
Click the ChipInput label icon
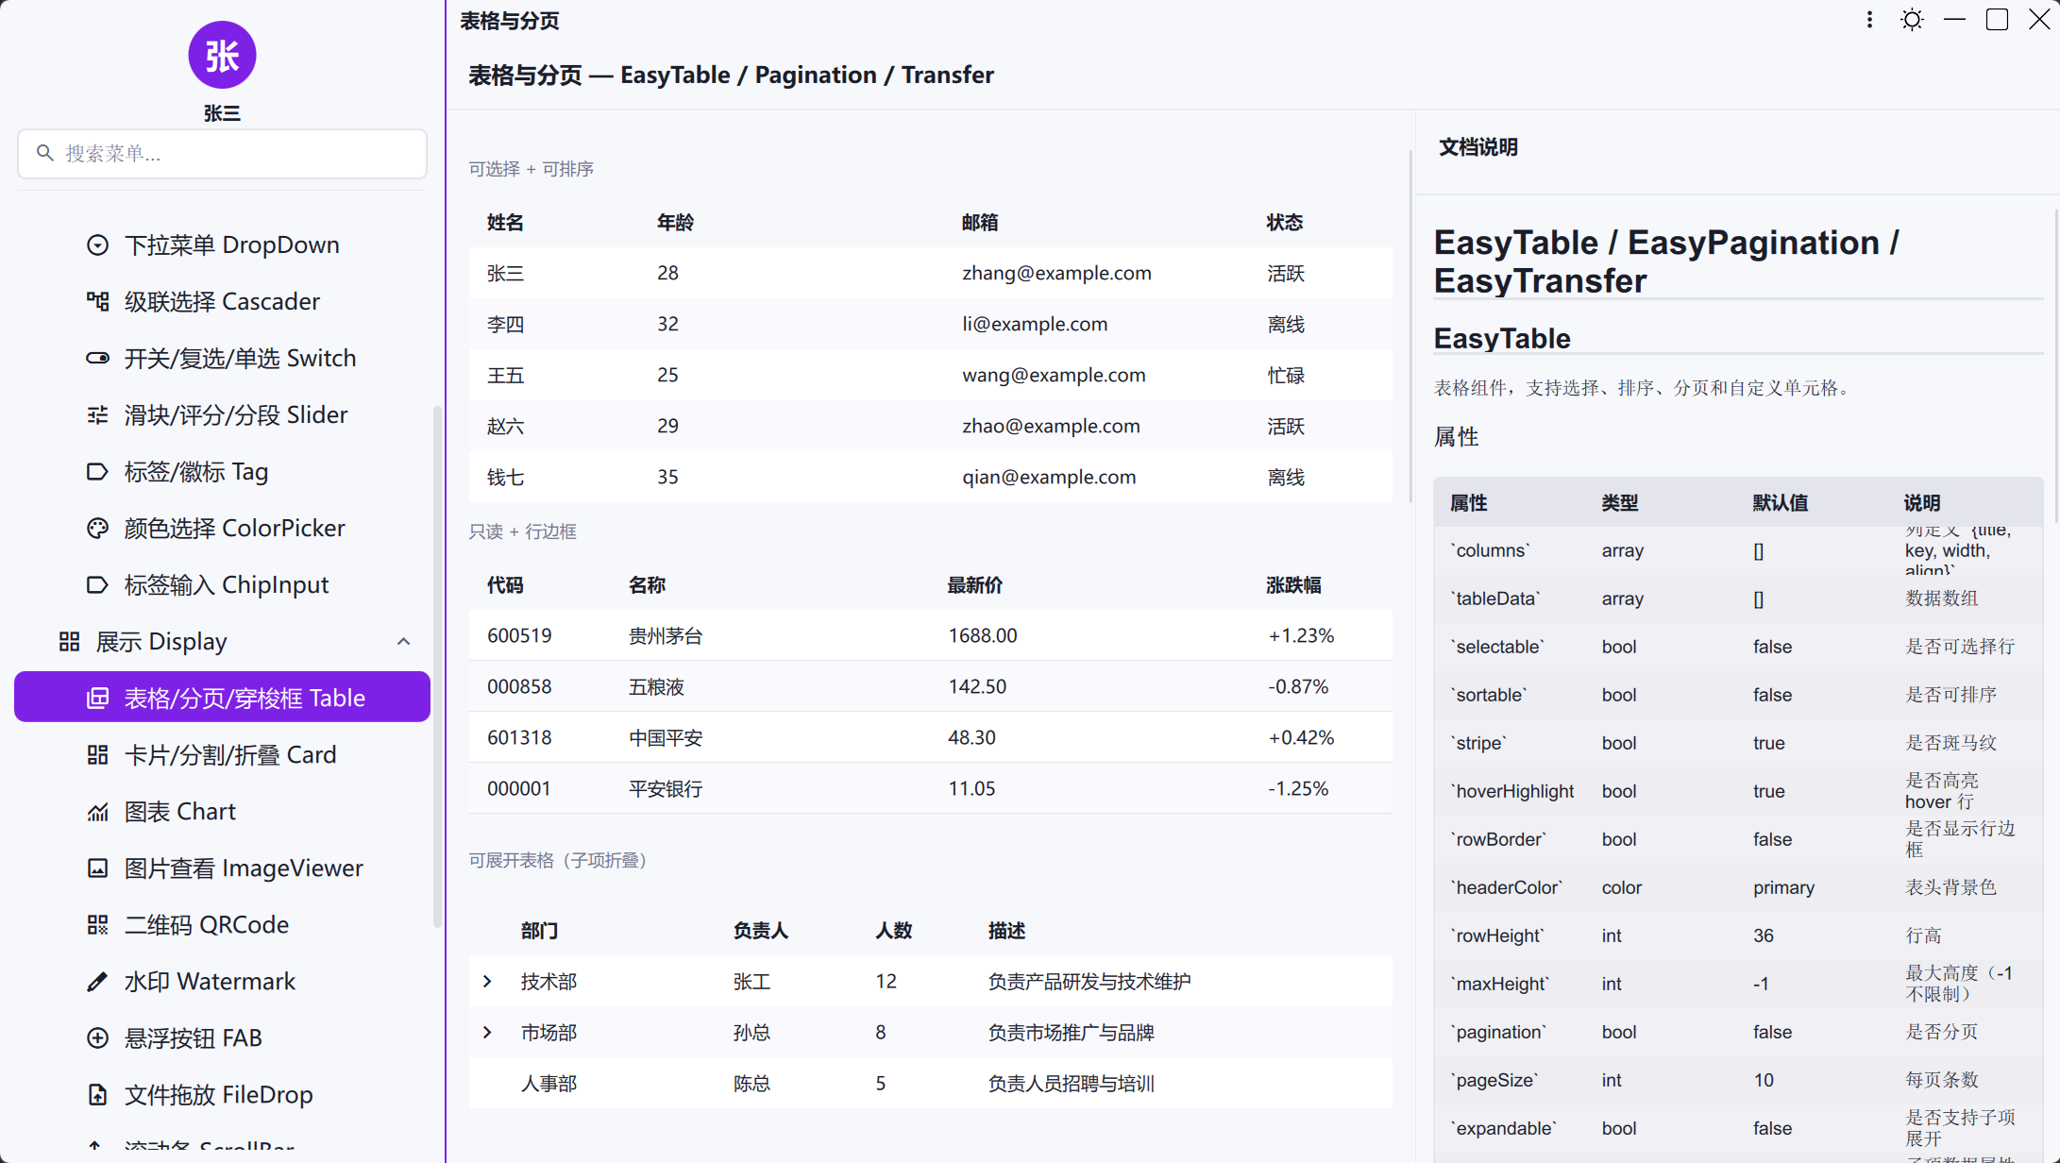pos(97,585)
